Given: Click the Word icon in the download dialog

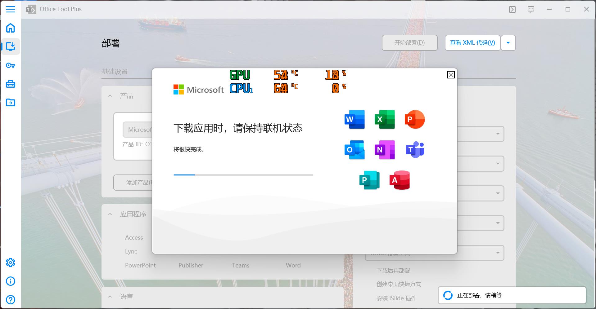Looking at the screenshot, I should pyautogui.click(x=354, y=119).
